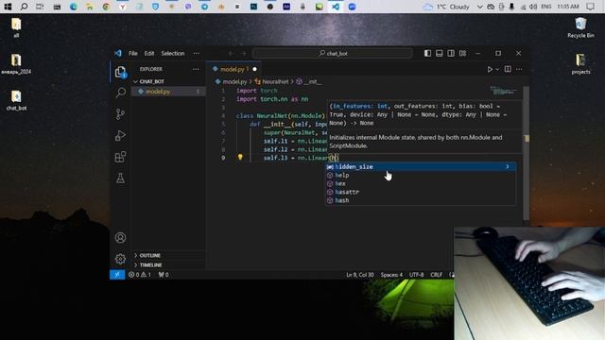This screenshot has width=605, height=340.
Task: Select the all folder on the desktop
Action: tap(16, 27)
